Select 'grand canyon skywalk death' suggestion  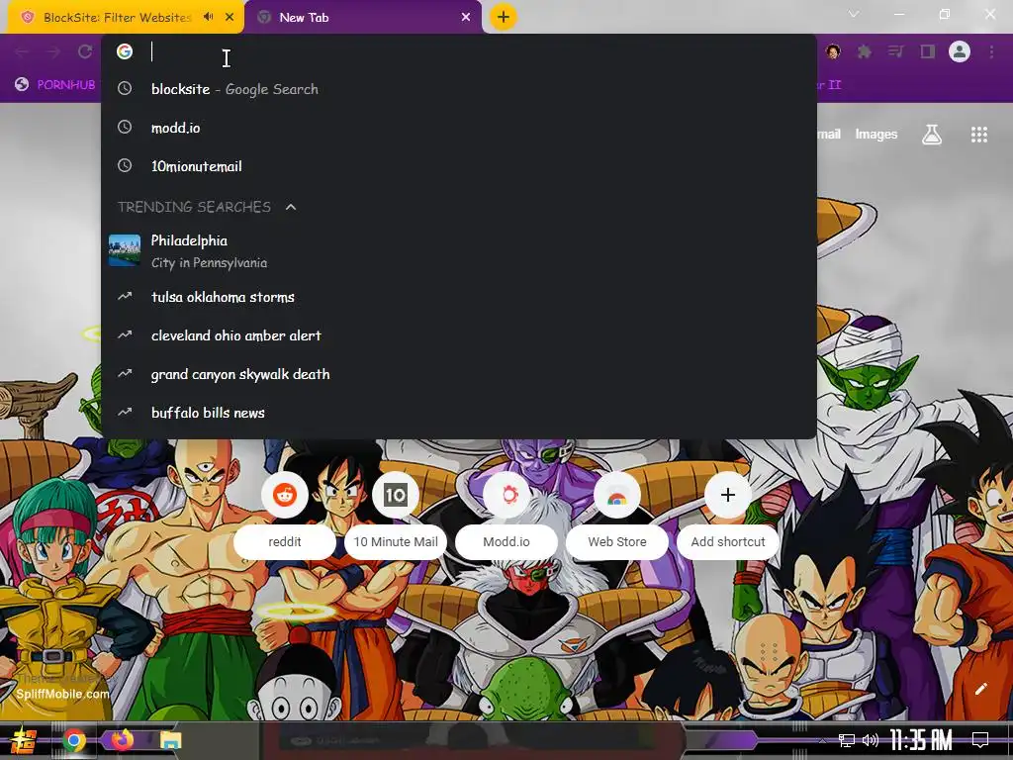(x=459, y=374)
